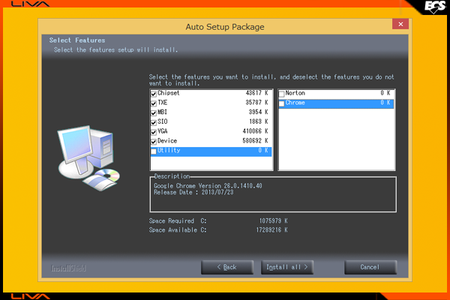450x300 pixels.
Task: Select the VGA row label
Action: tap(163, 131)
